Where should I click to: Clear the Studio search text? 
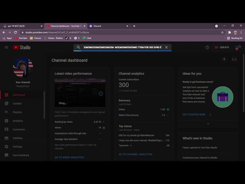(x=167, y=47)
